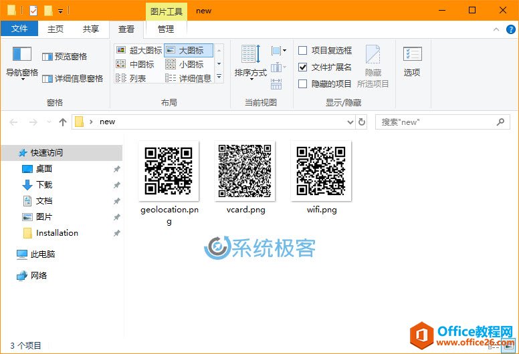The width and height of the screenshot is (519, 354).
Task: Open Desktop (桌面) in sidebar
Action: pyautogui.click(x=44, y=169)
